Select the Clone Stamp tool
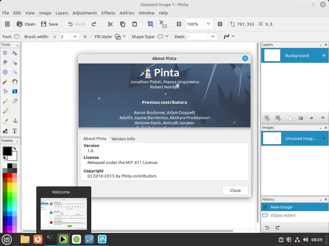This screenshot has width=329, height=246. click(x=15, y=120)
